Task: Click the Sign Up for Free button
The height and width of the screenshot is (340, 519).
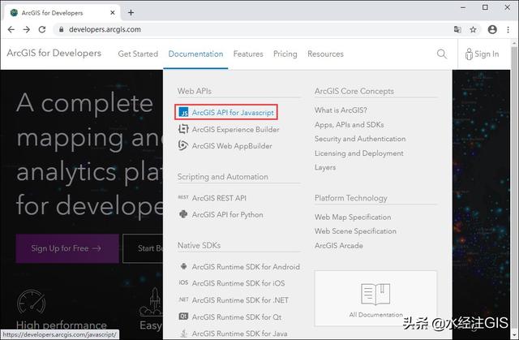Action: coord(67,248)
